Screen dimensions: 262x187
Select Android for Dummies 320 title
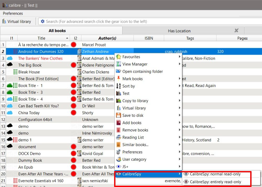(41, 52)
